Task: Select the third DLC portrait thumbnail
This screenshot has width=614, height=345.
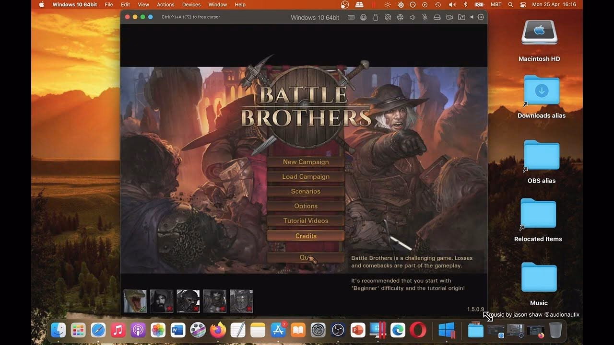Action: 188,301
